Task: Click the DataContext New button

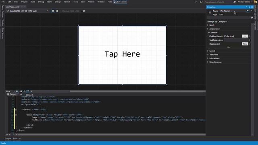Action: click(245, 44)
